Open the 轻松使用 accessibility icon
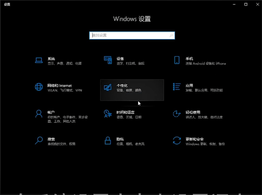Image resolution: width=262 pixels, height=195 pixels. point(176,114)
